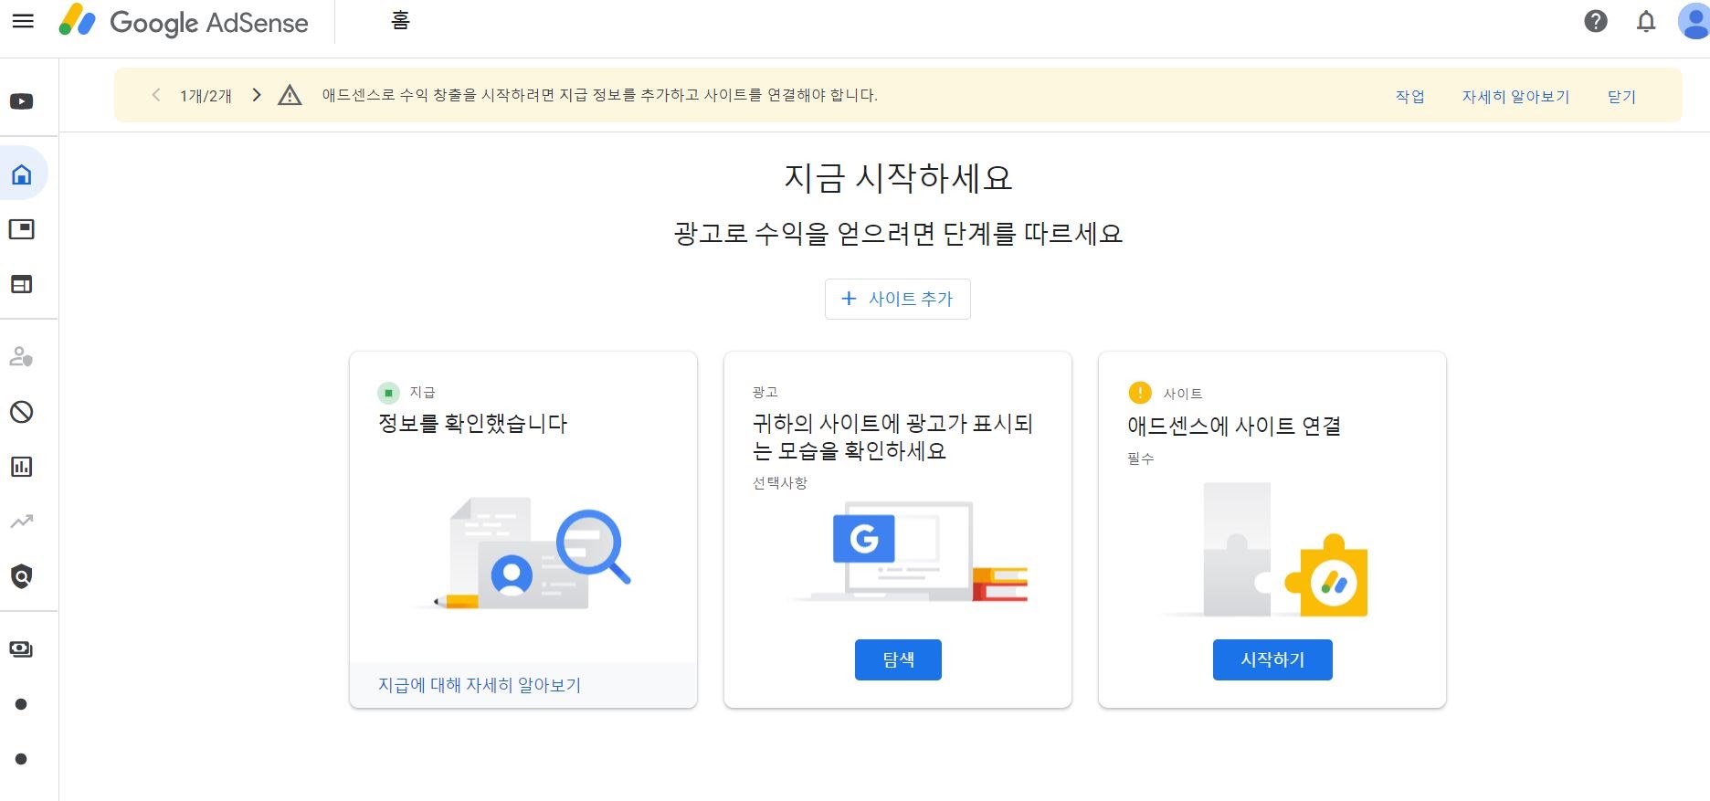Click the upper dot sidebar icon
This screenshot has width=1710, height=801.
pos(22,704)
